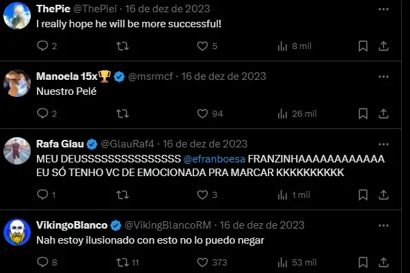Open Manoela 15x's profile picture

17,84
